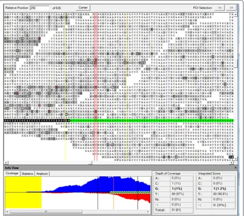Go to previous POI selection (<<)
The width and height of the screenshot is (244, 216).
220,8
